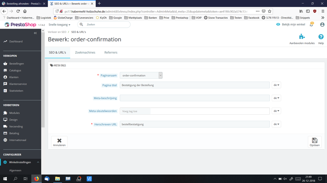Edit Herschreven URL field
This screenshot has width=327, height=183.
[195, 124]
